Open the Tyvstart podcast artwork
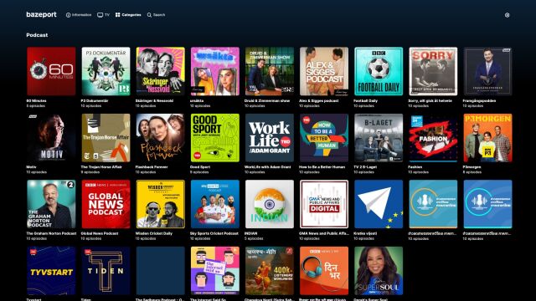Image resolution: width=536 pixels, height=301 pixels. 51,271
